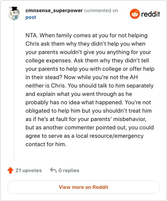Open the Reddit Snoo logo icon
Screen dimensions: 167x201
pyautogui.click(x=134, y=14)
